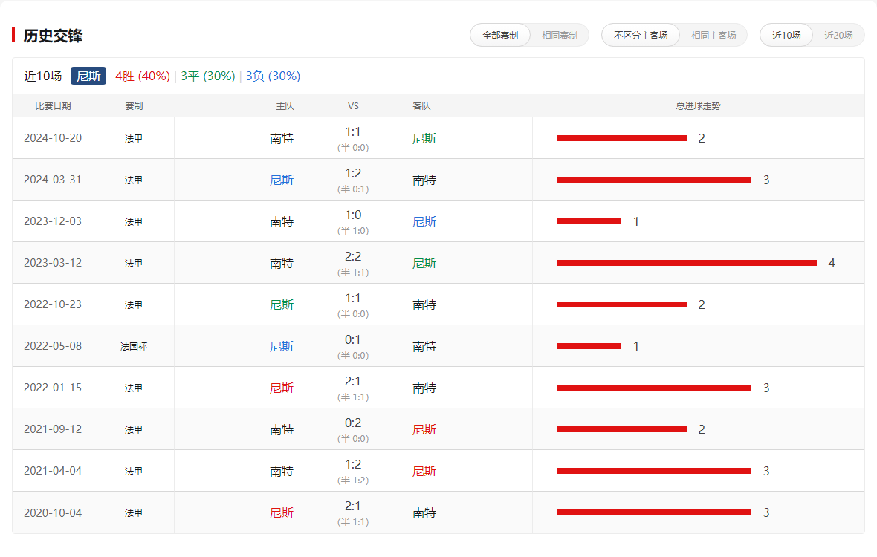
Task: Open away team 尼斯 in the 2024-10-20 match
Action: [424, 138]
